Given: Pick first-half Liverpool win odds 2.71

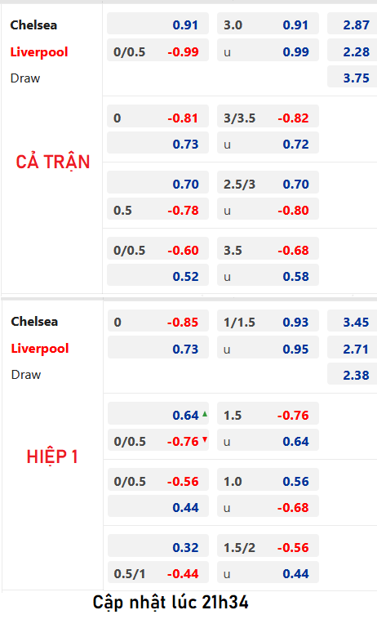Looking at the screenshot, I should [x=353, y=349].
